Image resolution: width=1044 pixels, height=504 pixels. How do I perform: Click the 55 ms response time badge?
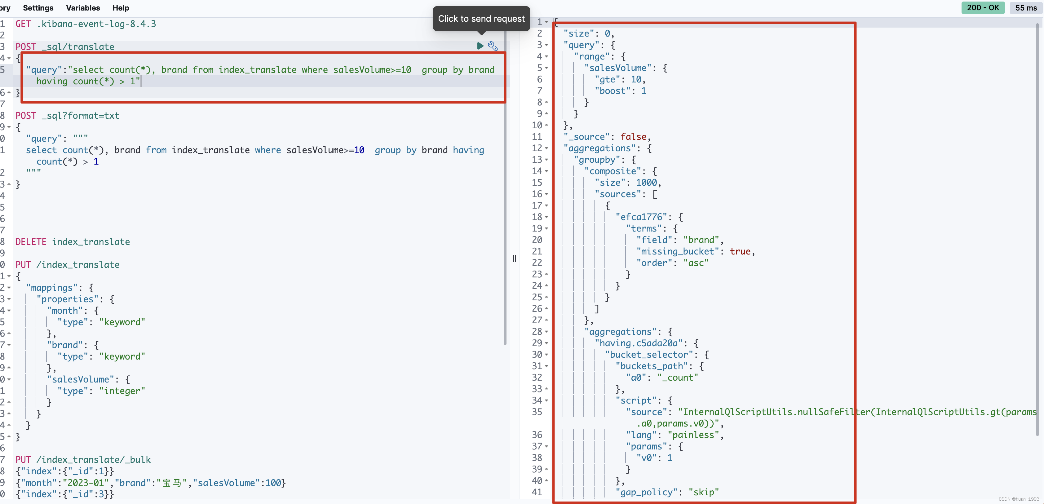pos(1025,8)
